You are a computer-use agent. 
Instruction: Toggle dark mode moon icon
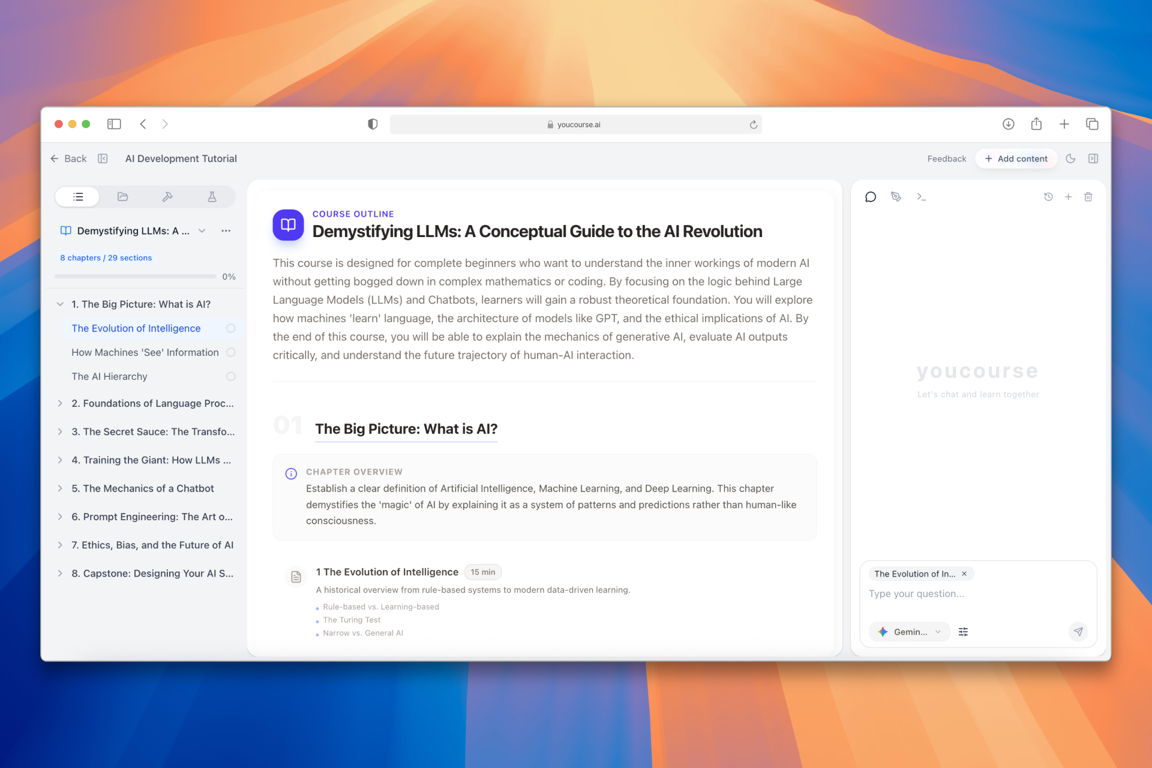click(x=1070, y=158)
